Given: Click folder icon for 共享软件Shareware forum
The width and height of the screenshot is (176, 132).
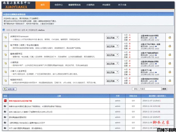Looking at the screenshot, I should point(5,37).
